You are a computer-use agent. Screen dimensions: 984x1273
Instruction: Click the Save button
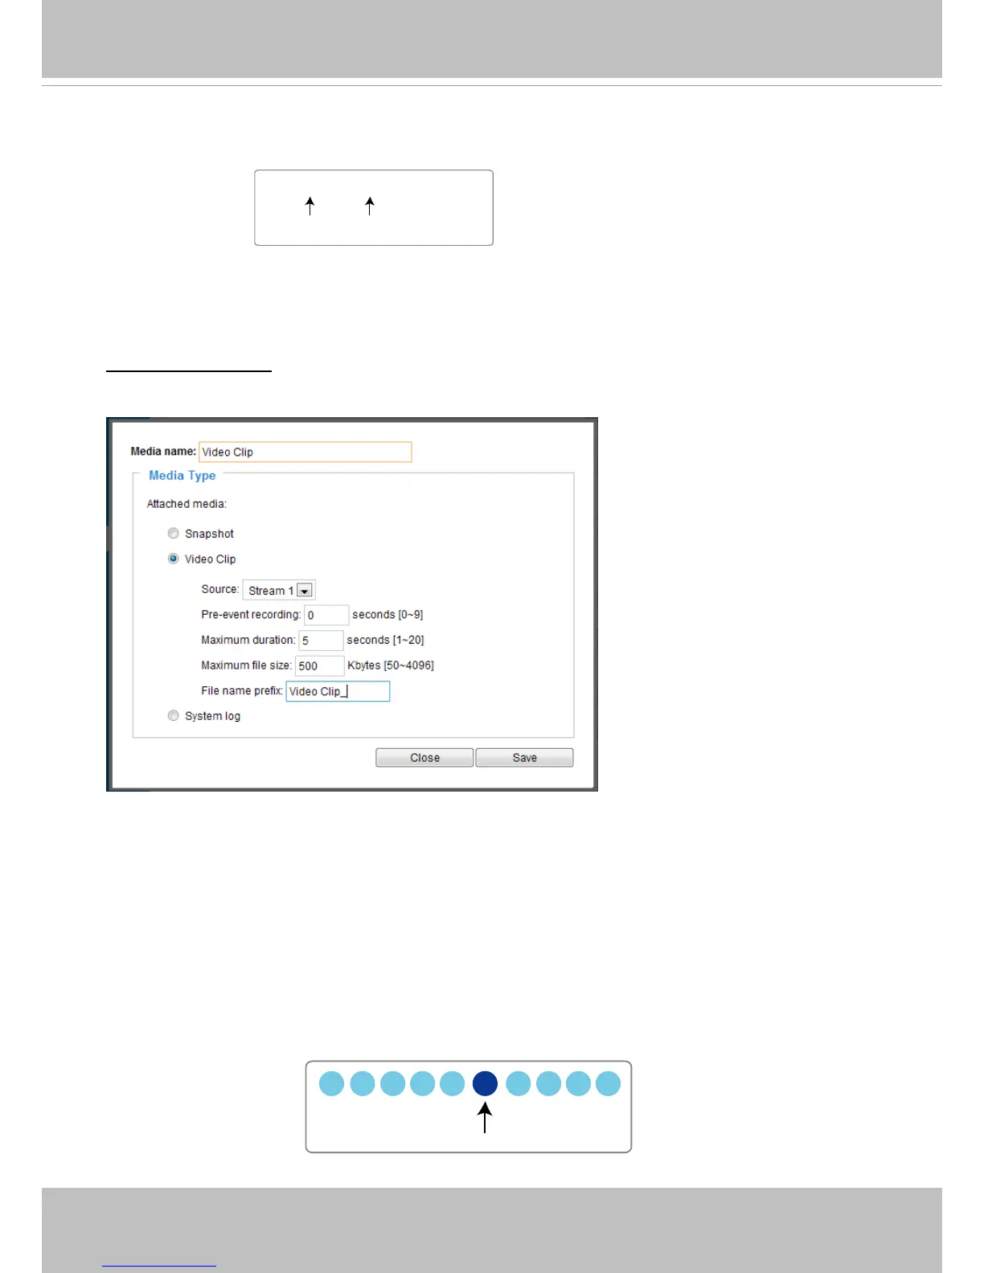(525, 758)
